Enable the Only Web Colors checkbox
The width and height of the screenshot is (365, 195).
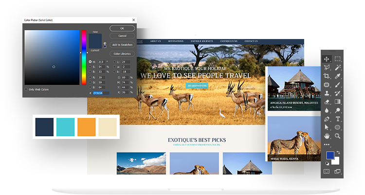pyautogui.click(x=26, y=89)
